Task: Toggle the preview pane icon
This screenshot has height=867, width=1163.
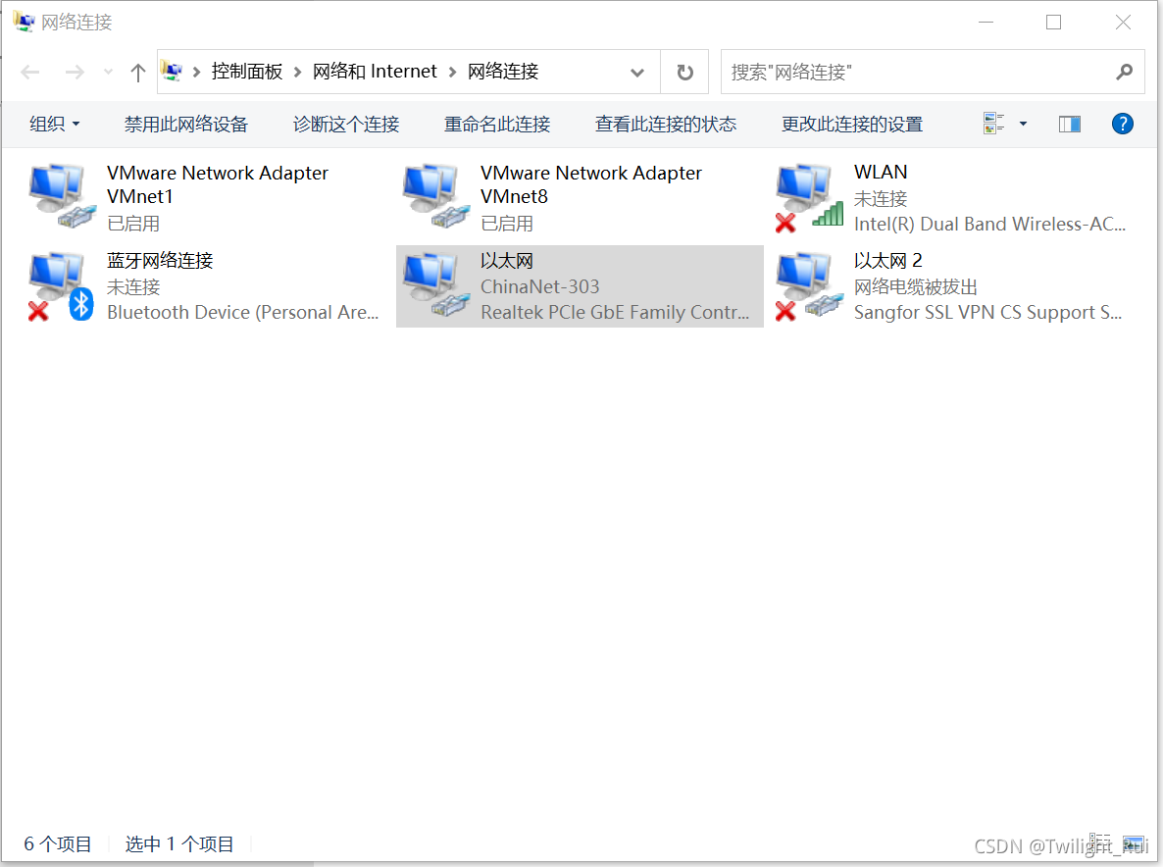Action: [1070, 124]
